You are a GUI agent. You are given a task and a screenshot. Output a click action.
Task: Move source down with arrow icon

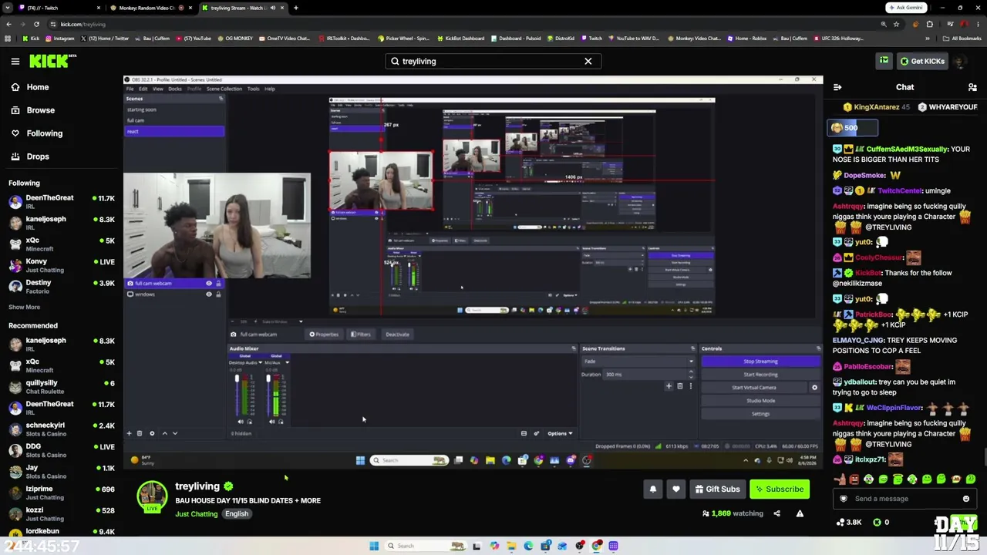click(x=175, y=433)
